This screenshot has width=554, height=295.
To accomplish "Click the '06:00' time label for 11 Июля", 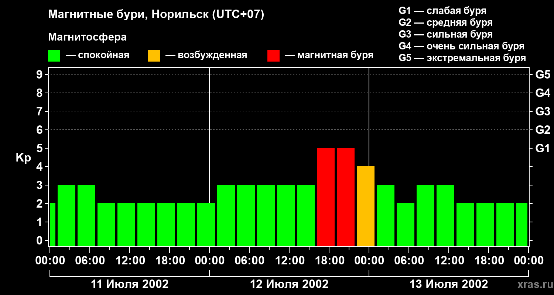I will coord(90,260).
